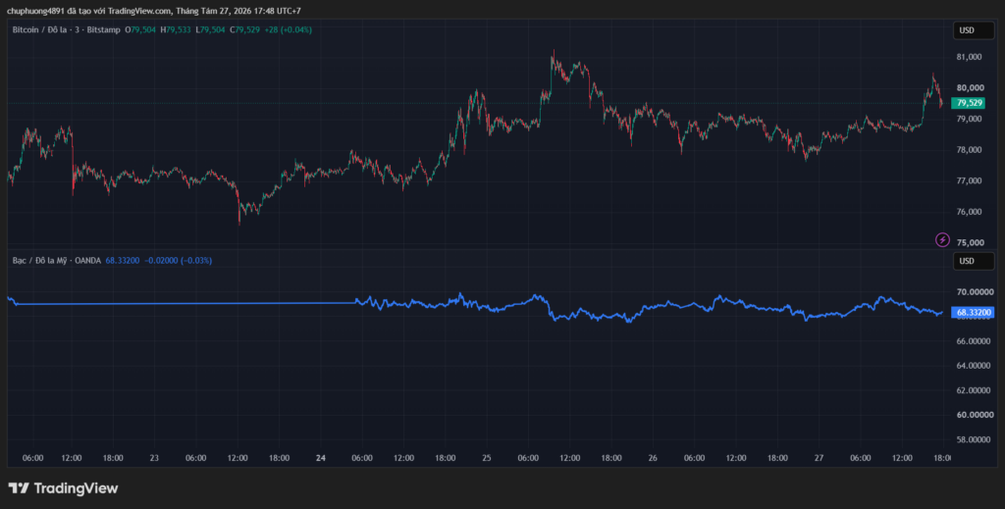The width and height of the screenshot is (1005, 509).
Task: Click the 79,000 price axis label
Action: point(969,119)
